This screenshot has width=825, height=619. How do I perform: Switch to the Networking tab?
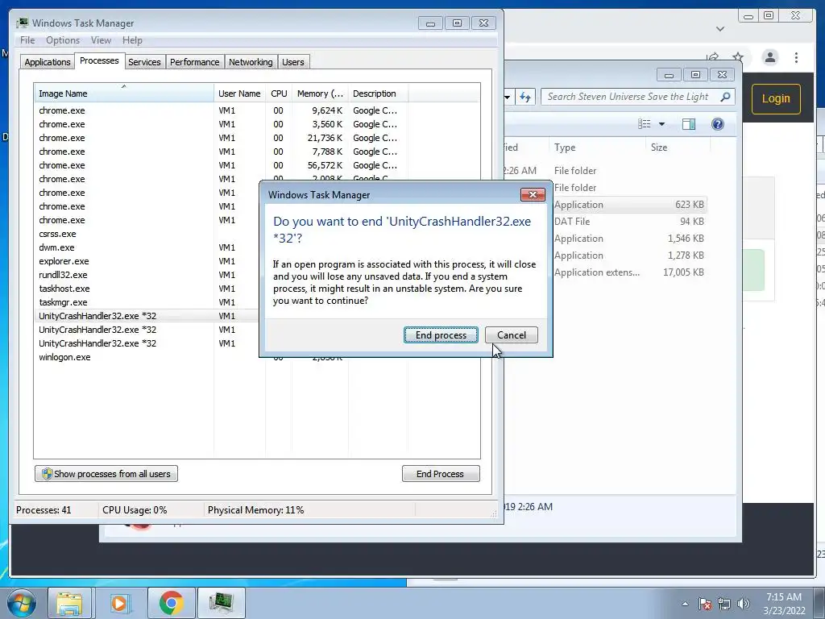point(251,62)
